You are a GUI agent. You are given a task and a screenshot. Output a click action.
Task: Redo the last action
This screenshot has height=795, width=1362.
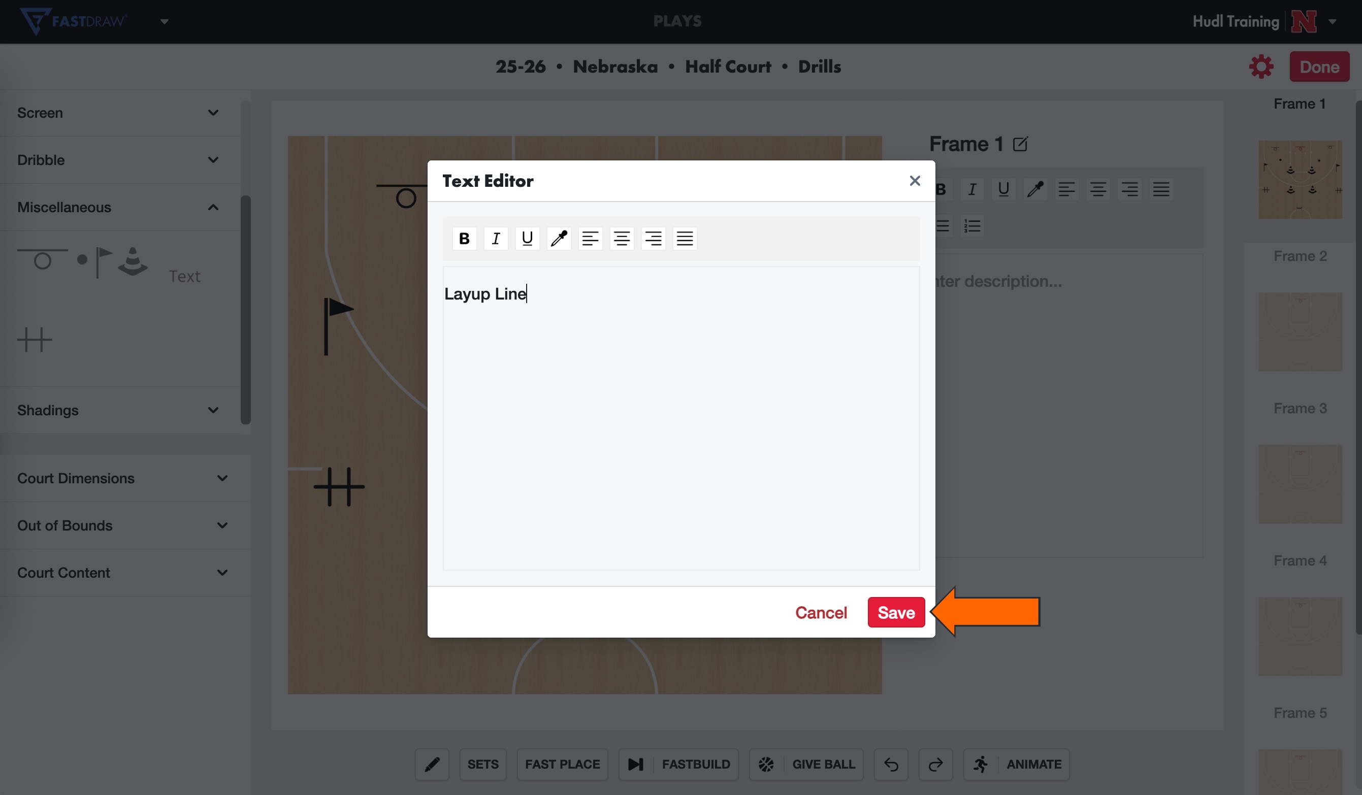pyautogui.click(x=935, y=764)
